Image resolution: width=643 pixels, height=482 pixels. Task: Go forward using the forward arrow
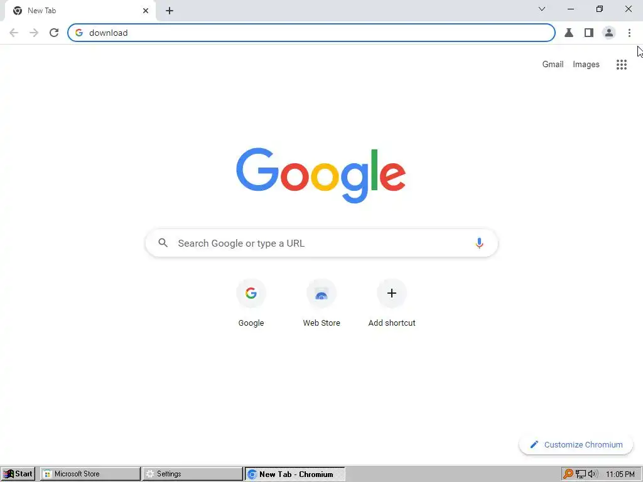34,33
